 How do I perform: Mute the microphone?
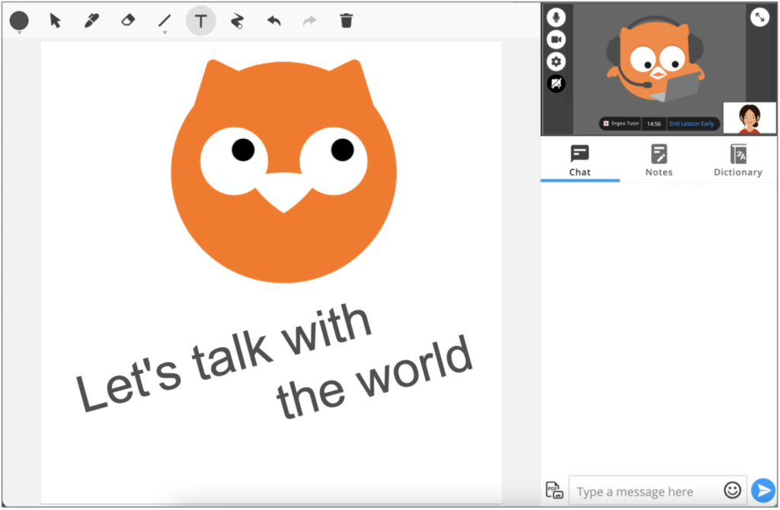(x=556, y=18)
